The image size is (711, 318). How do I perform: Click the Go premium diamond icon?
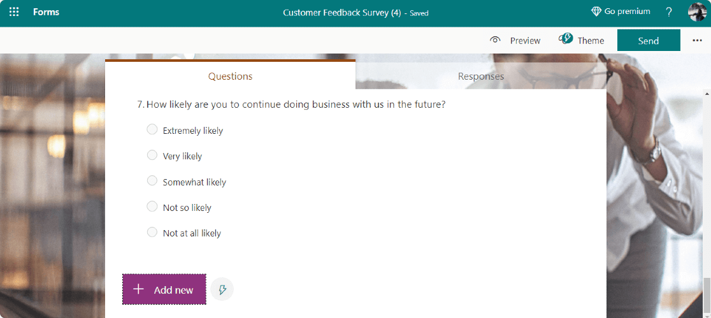click(x=596, y=11)
